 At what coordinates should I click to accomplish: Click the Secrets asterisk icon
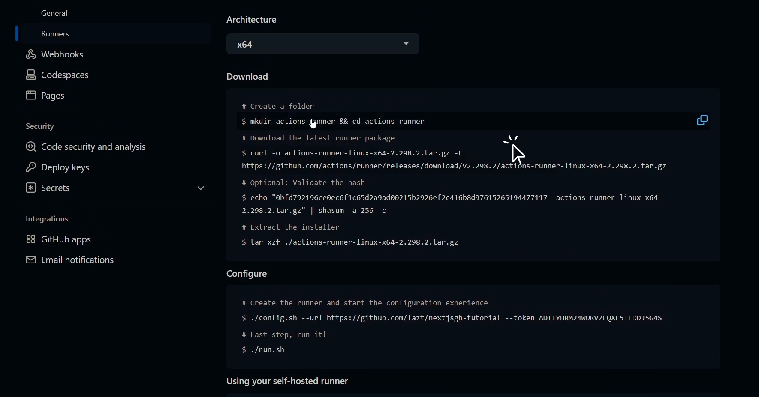[30, 188]
